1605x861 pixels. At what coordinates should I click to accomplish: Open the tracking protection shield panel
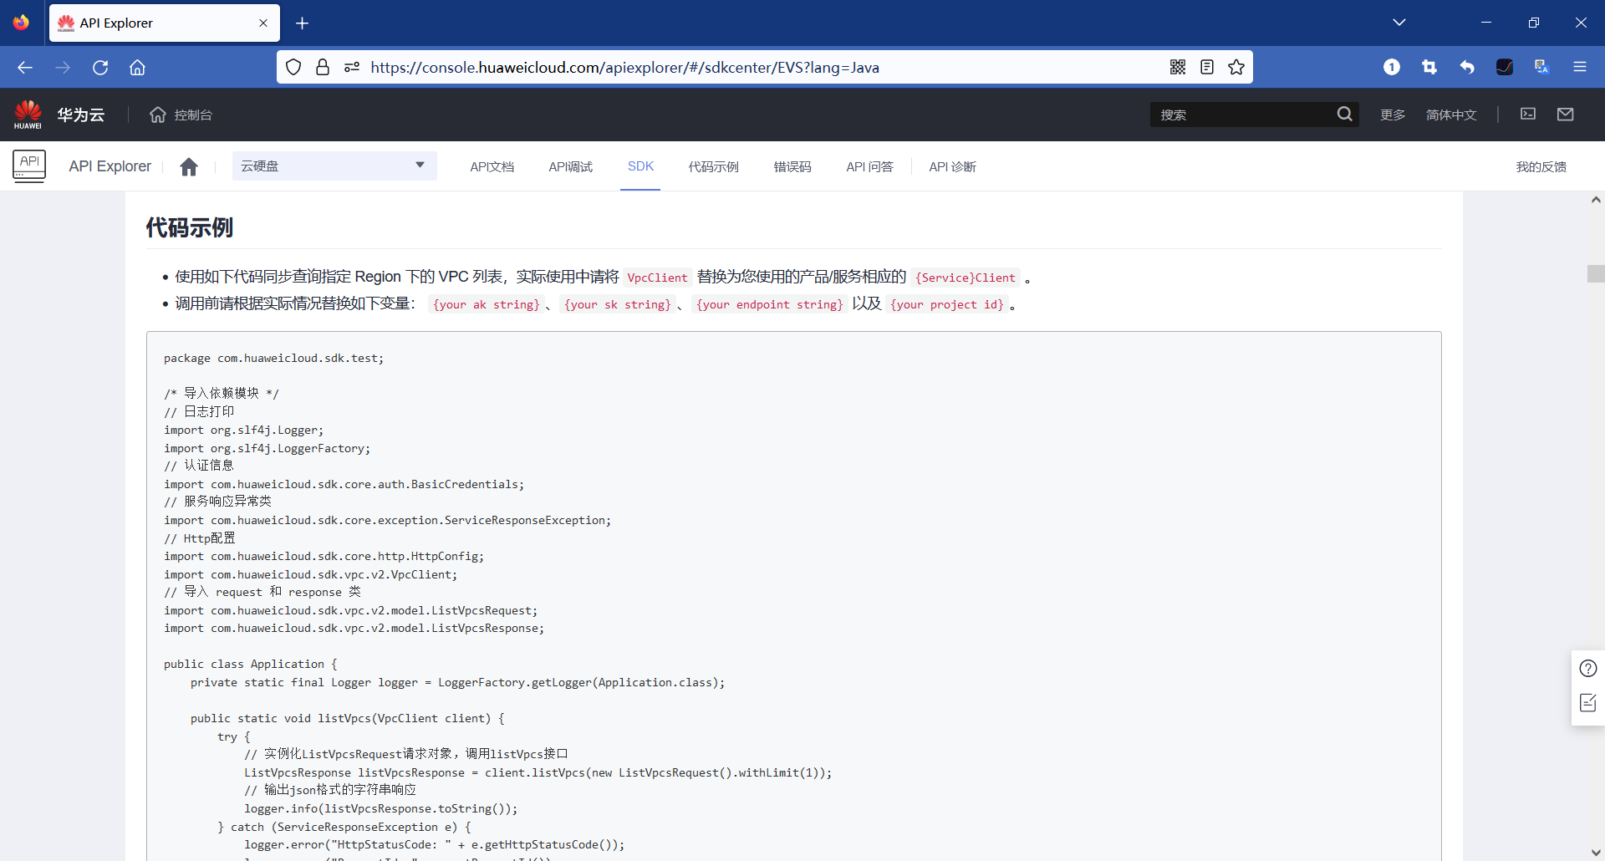pos(293,68)
